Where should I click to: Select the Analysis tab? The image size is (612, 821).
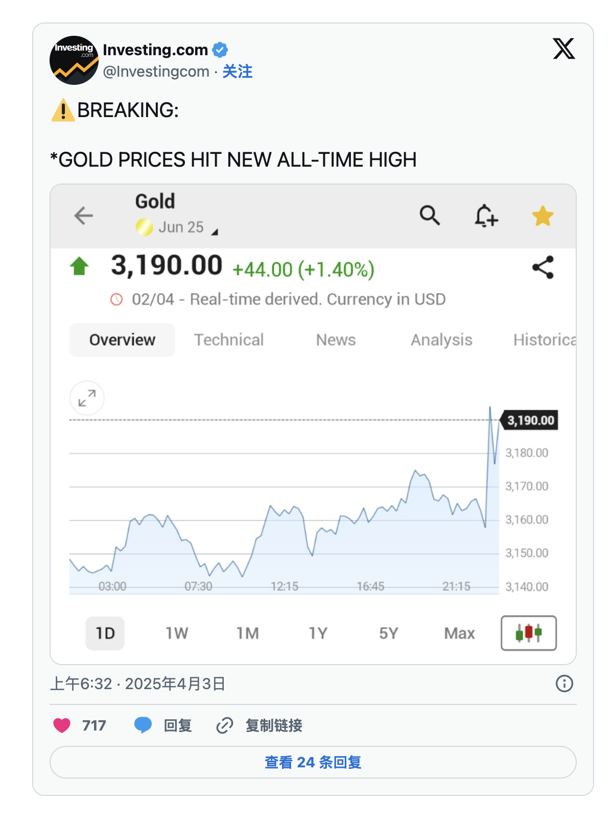click(x=441, y=340)
